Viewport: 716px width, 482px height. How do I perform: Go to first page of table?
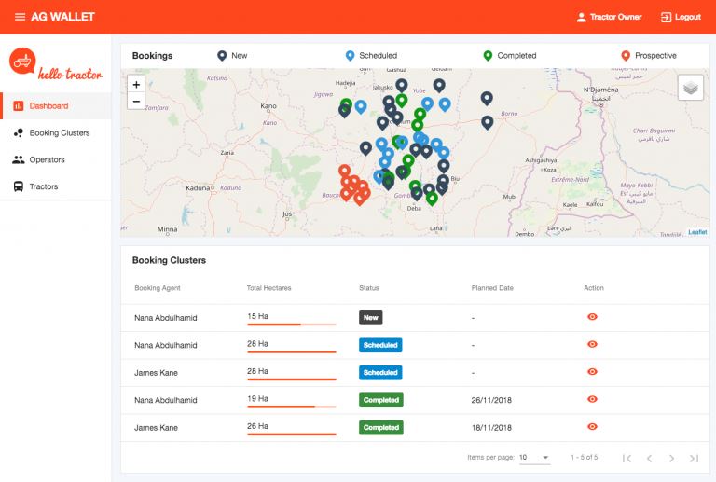[x=626, y=459]
